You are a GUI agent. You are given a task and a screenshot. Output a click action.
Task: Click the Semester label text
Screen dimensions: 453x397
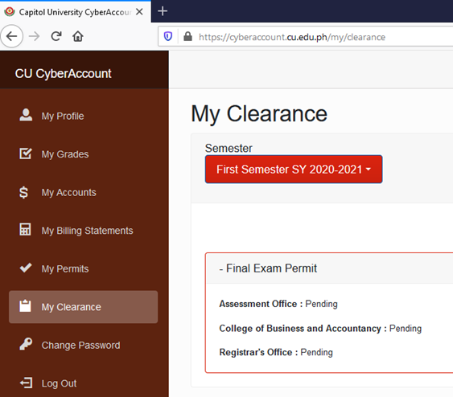229,149
